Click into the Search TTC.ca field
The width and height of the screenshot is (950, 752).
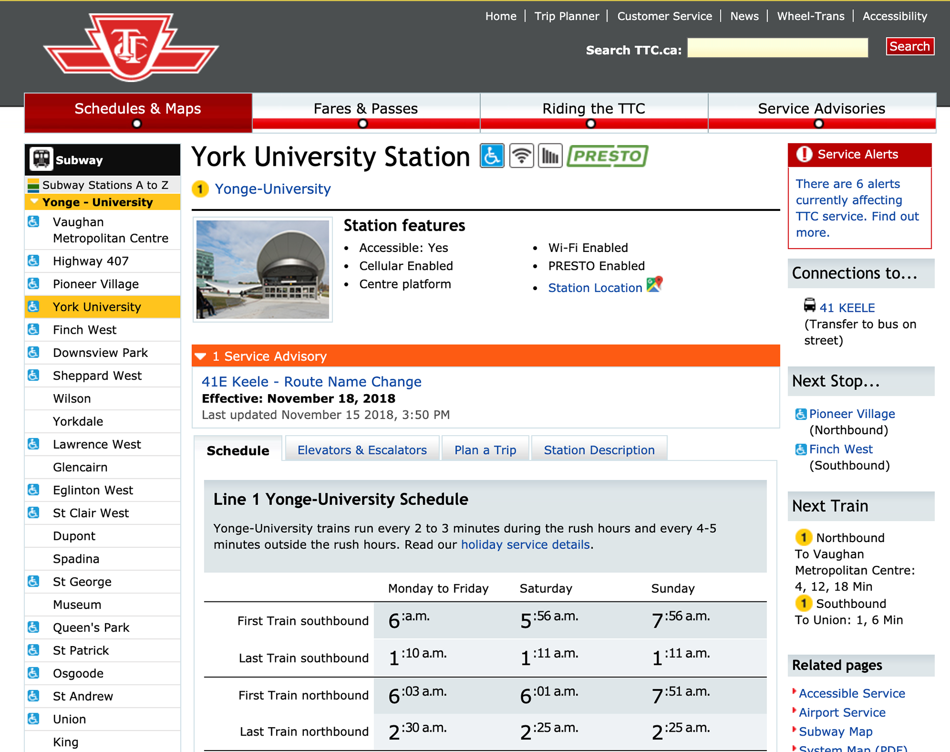click(777, 48)
